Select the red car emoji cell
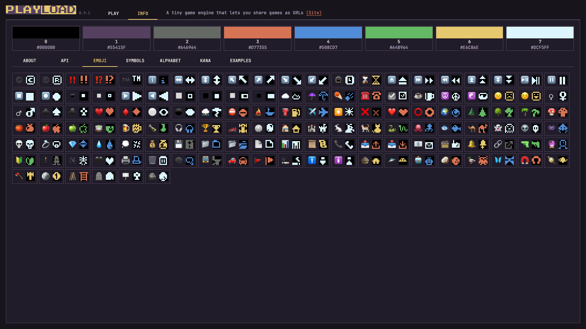 click(238, 160)
